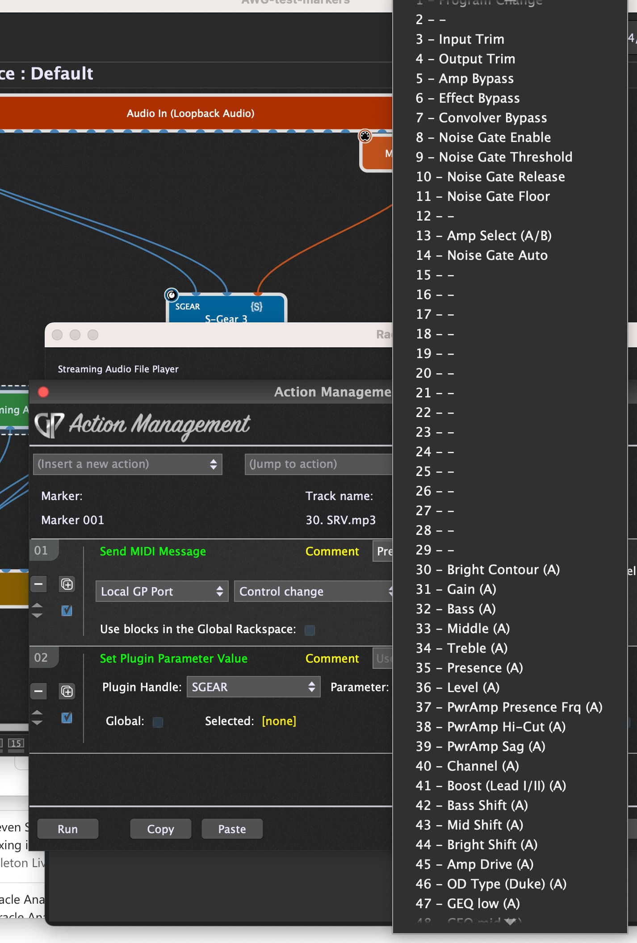Viewport: 637px width, 943px height.
Task: Select 37 – PwrAmp Presence Frq (A)
Action: 510,707
